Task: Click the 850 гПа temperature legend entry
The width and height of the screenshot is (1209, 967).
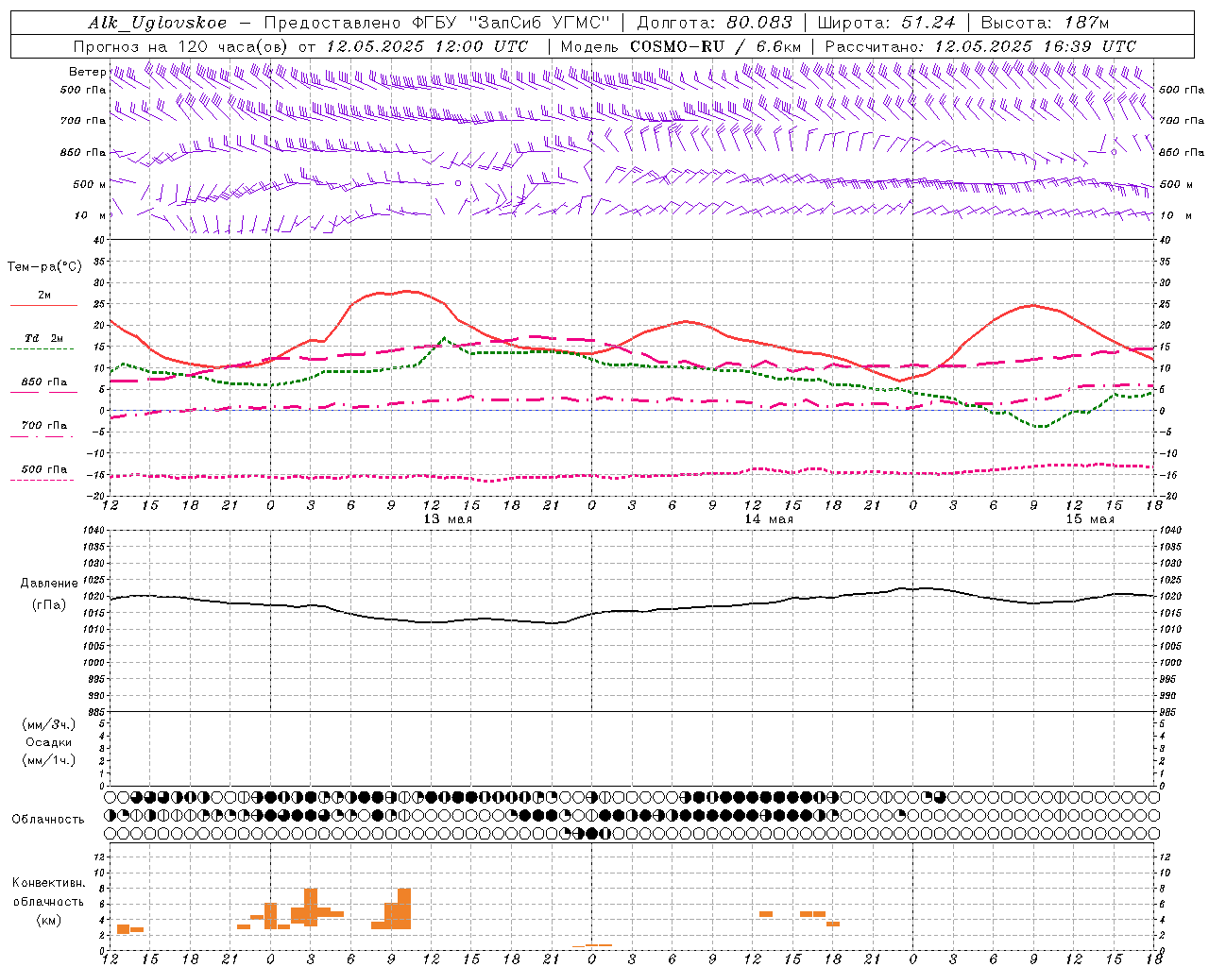Action: coord(43,382)
